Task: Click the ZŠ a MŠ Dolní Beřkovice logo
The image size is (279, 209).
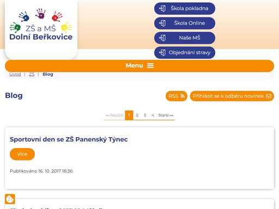Action: pos(41,24)
